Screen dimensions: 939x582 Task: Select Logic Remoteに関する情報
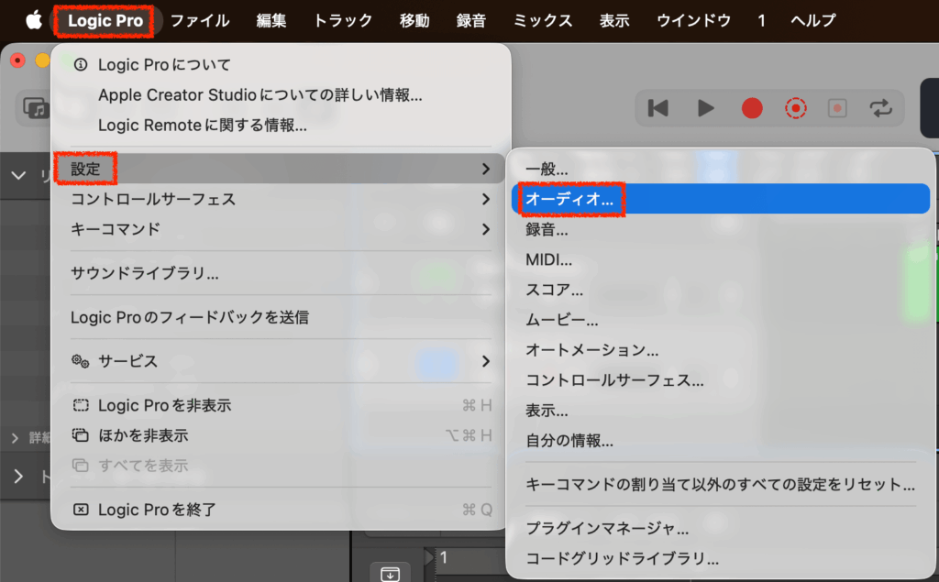pyautogui.click(x=281, y=126)
